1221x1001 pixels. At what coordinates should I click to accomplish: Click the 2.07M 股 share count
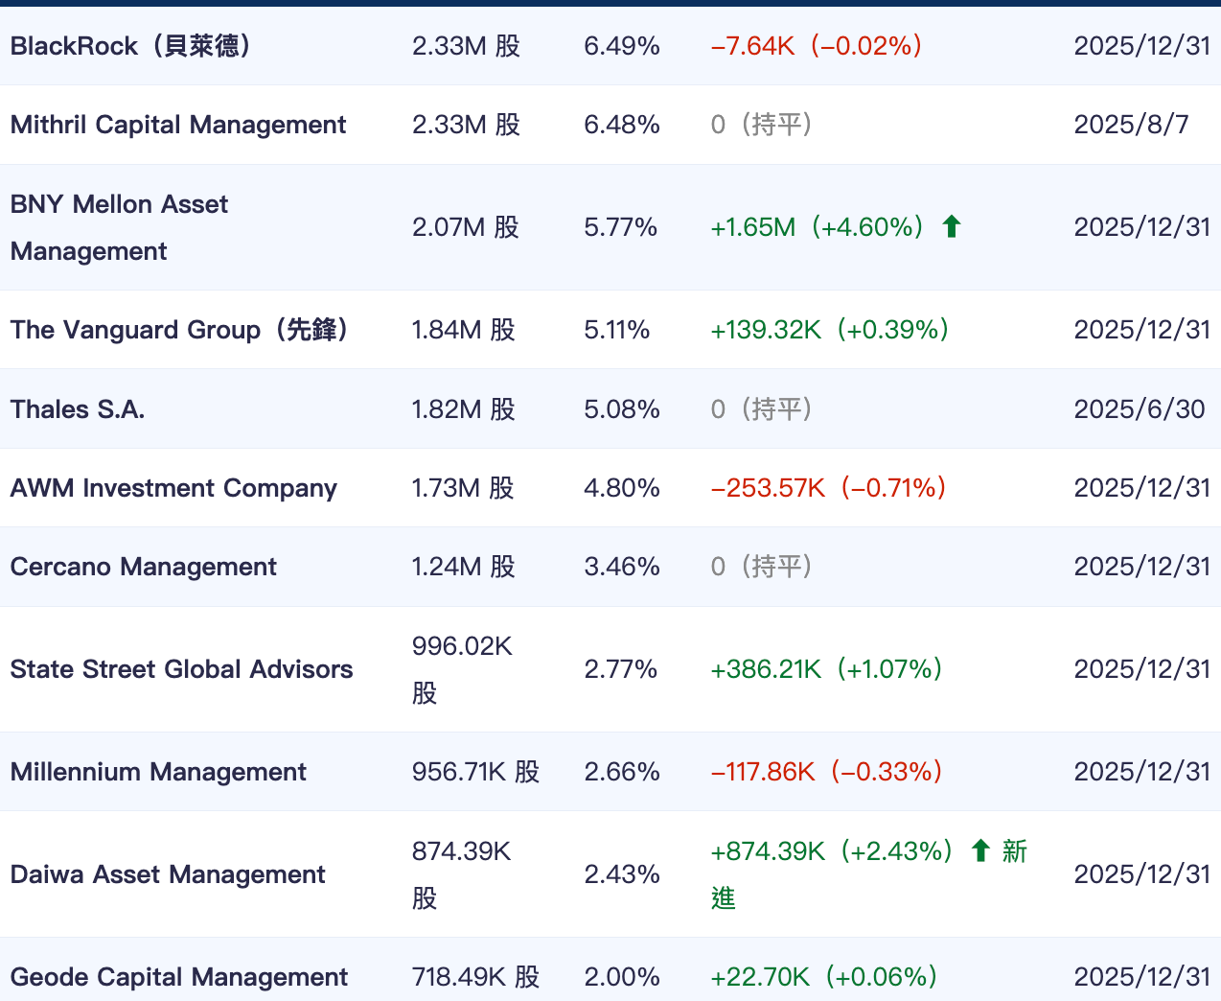pyautogui.click(x=466, y=227)
